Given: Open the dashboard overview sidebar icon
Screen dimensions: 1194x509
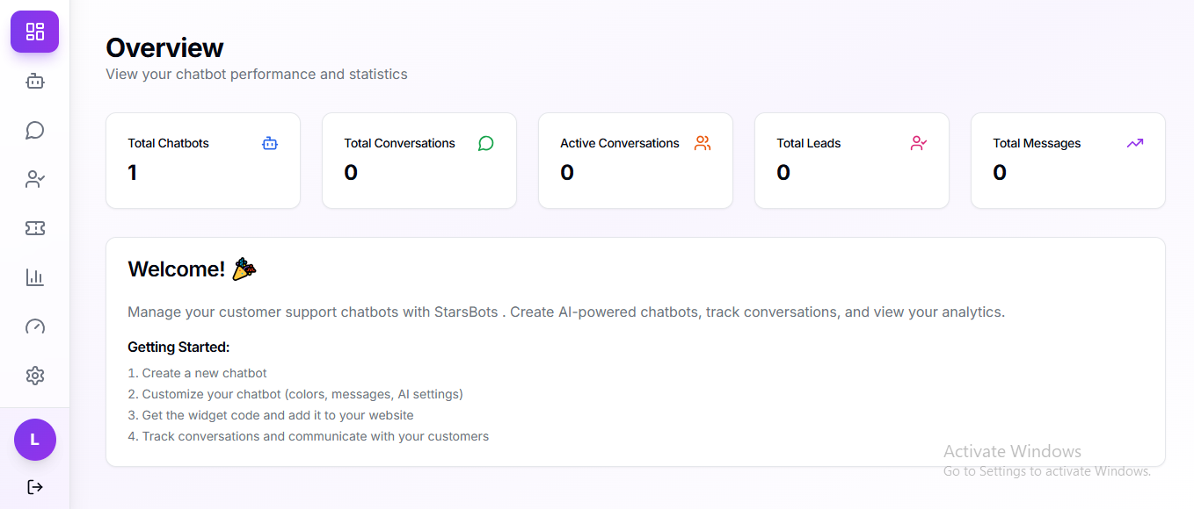Looking at the screenshot, I should pos(35,32).
